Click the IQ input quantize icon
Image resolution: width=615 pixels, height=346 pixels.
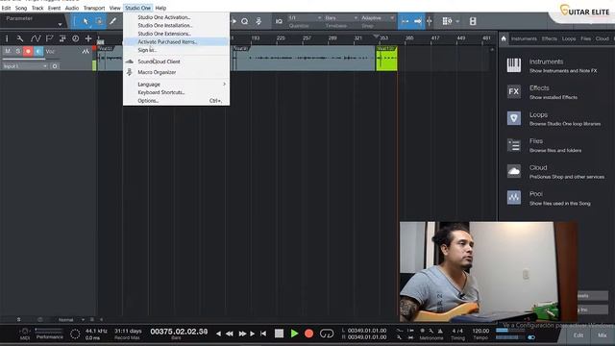click(x=279, y=21)
